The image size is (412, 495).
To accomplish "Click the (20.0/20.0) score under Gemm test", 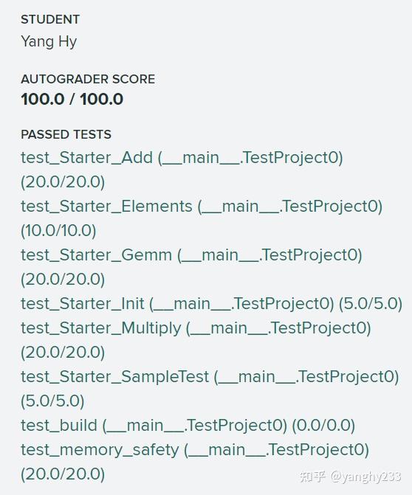I will click(x=63, y=280).
